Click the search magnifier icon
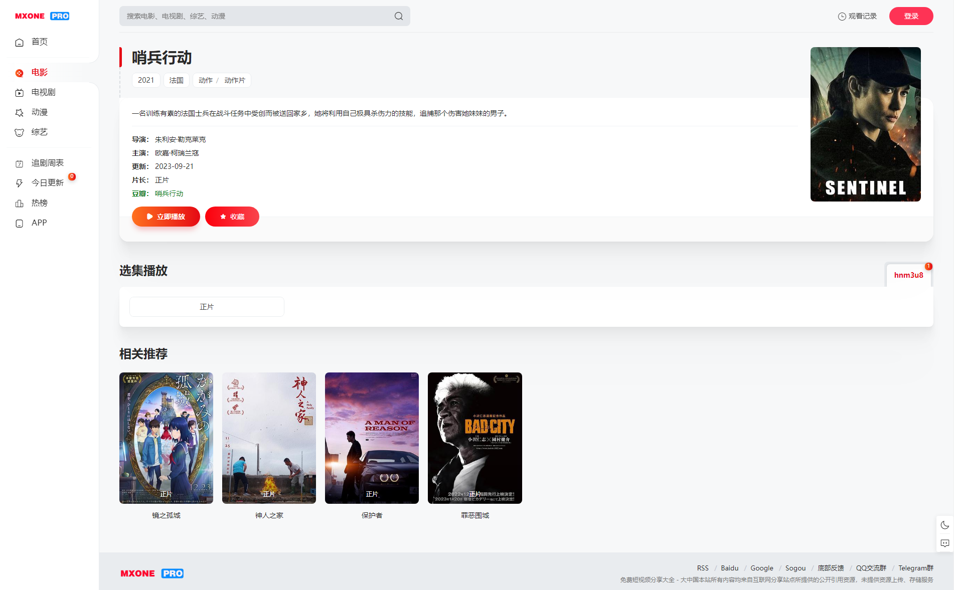 click(x=398, y=16)
